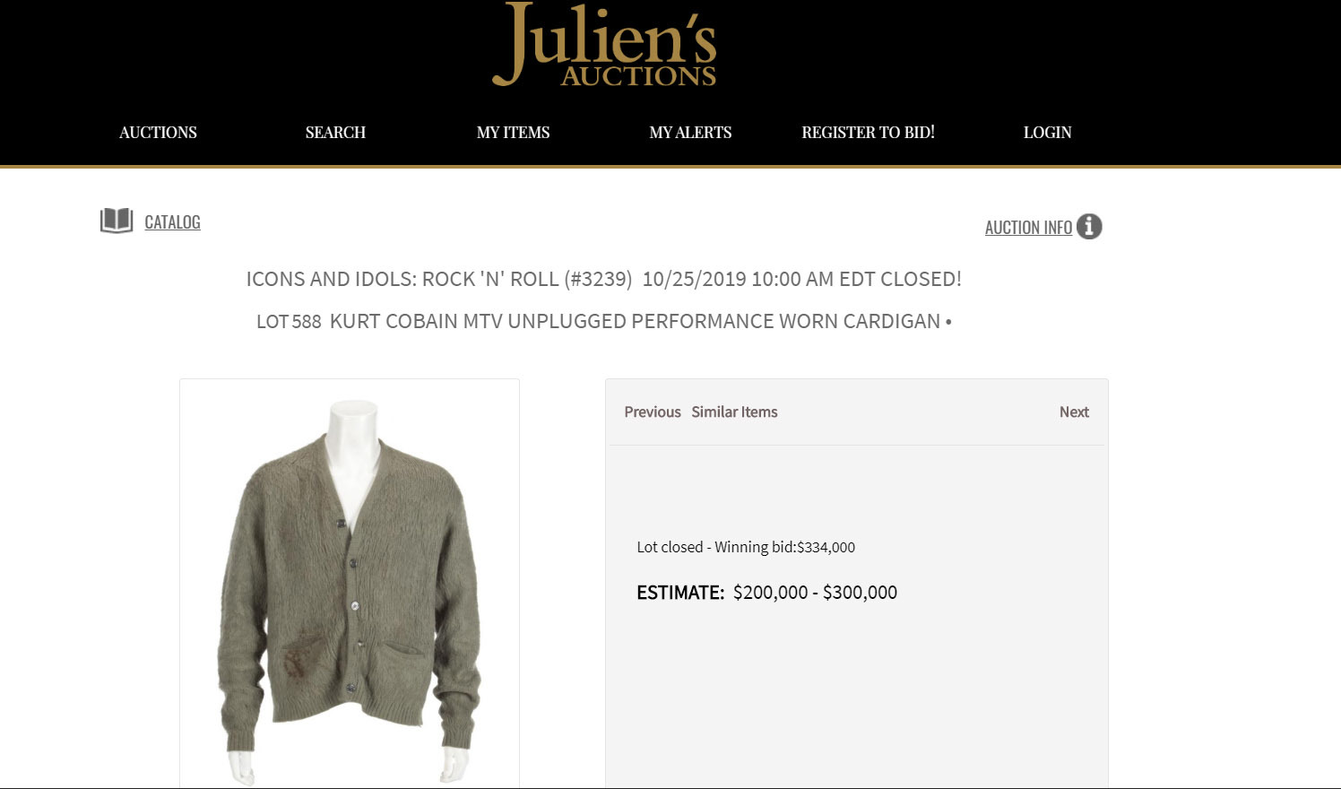Open MY ALERTS page

click(x=690, y=133)
